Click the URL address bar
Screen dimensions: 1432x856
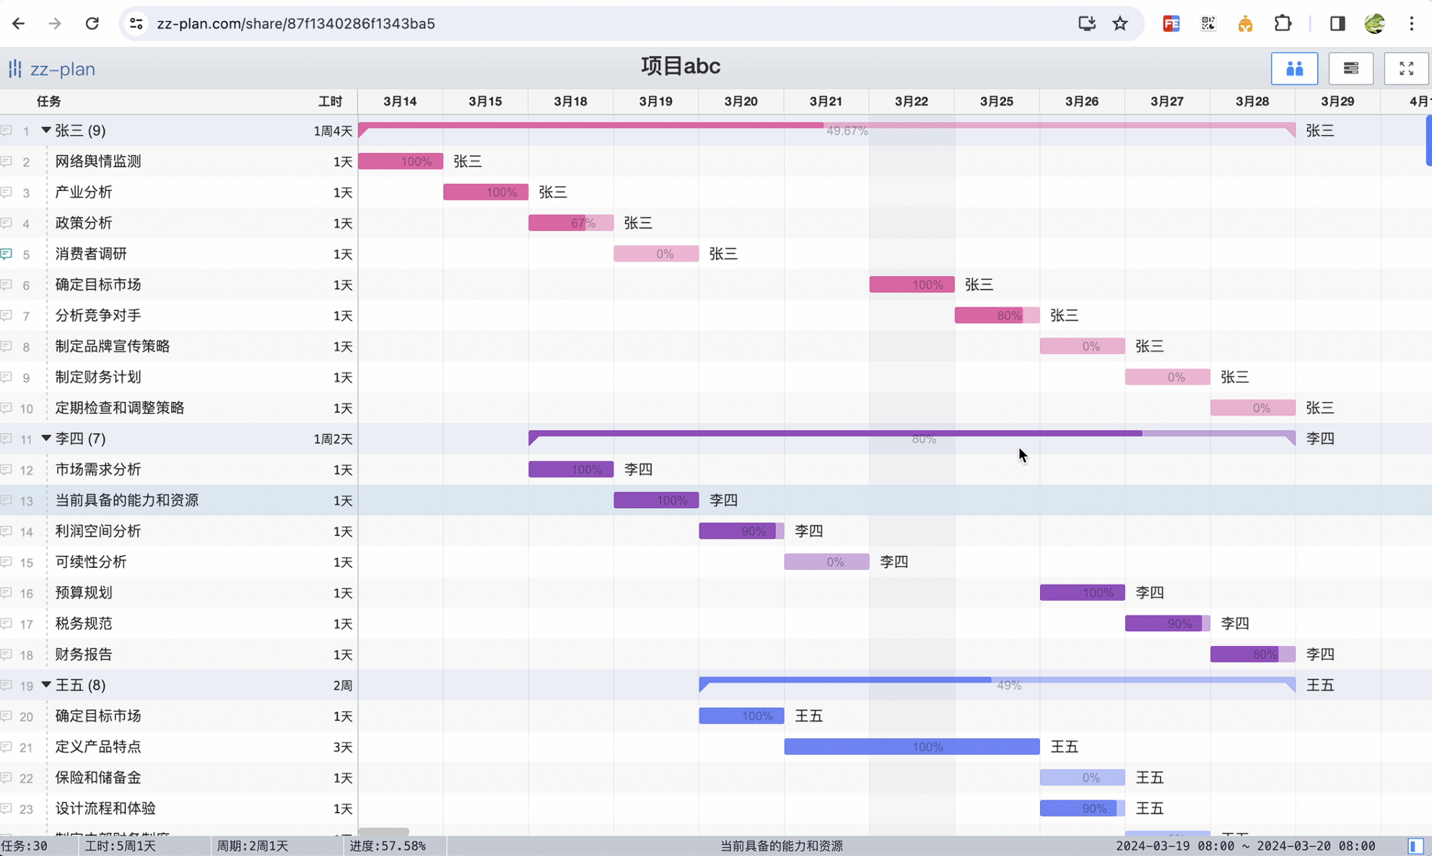[x=296, y=23]
